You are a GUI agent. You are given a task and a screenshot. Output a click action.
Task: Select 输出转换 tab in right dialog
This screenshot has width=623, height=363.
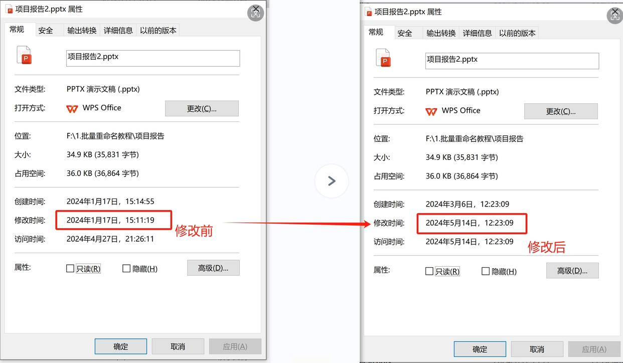[441, 33]
